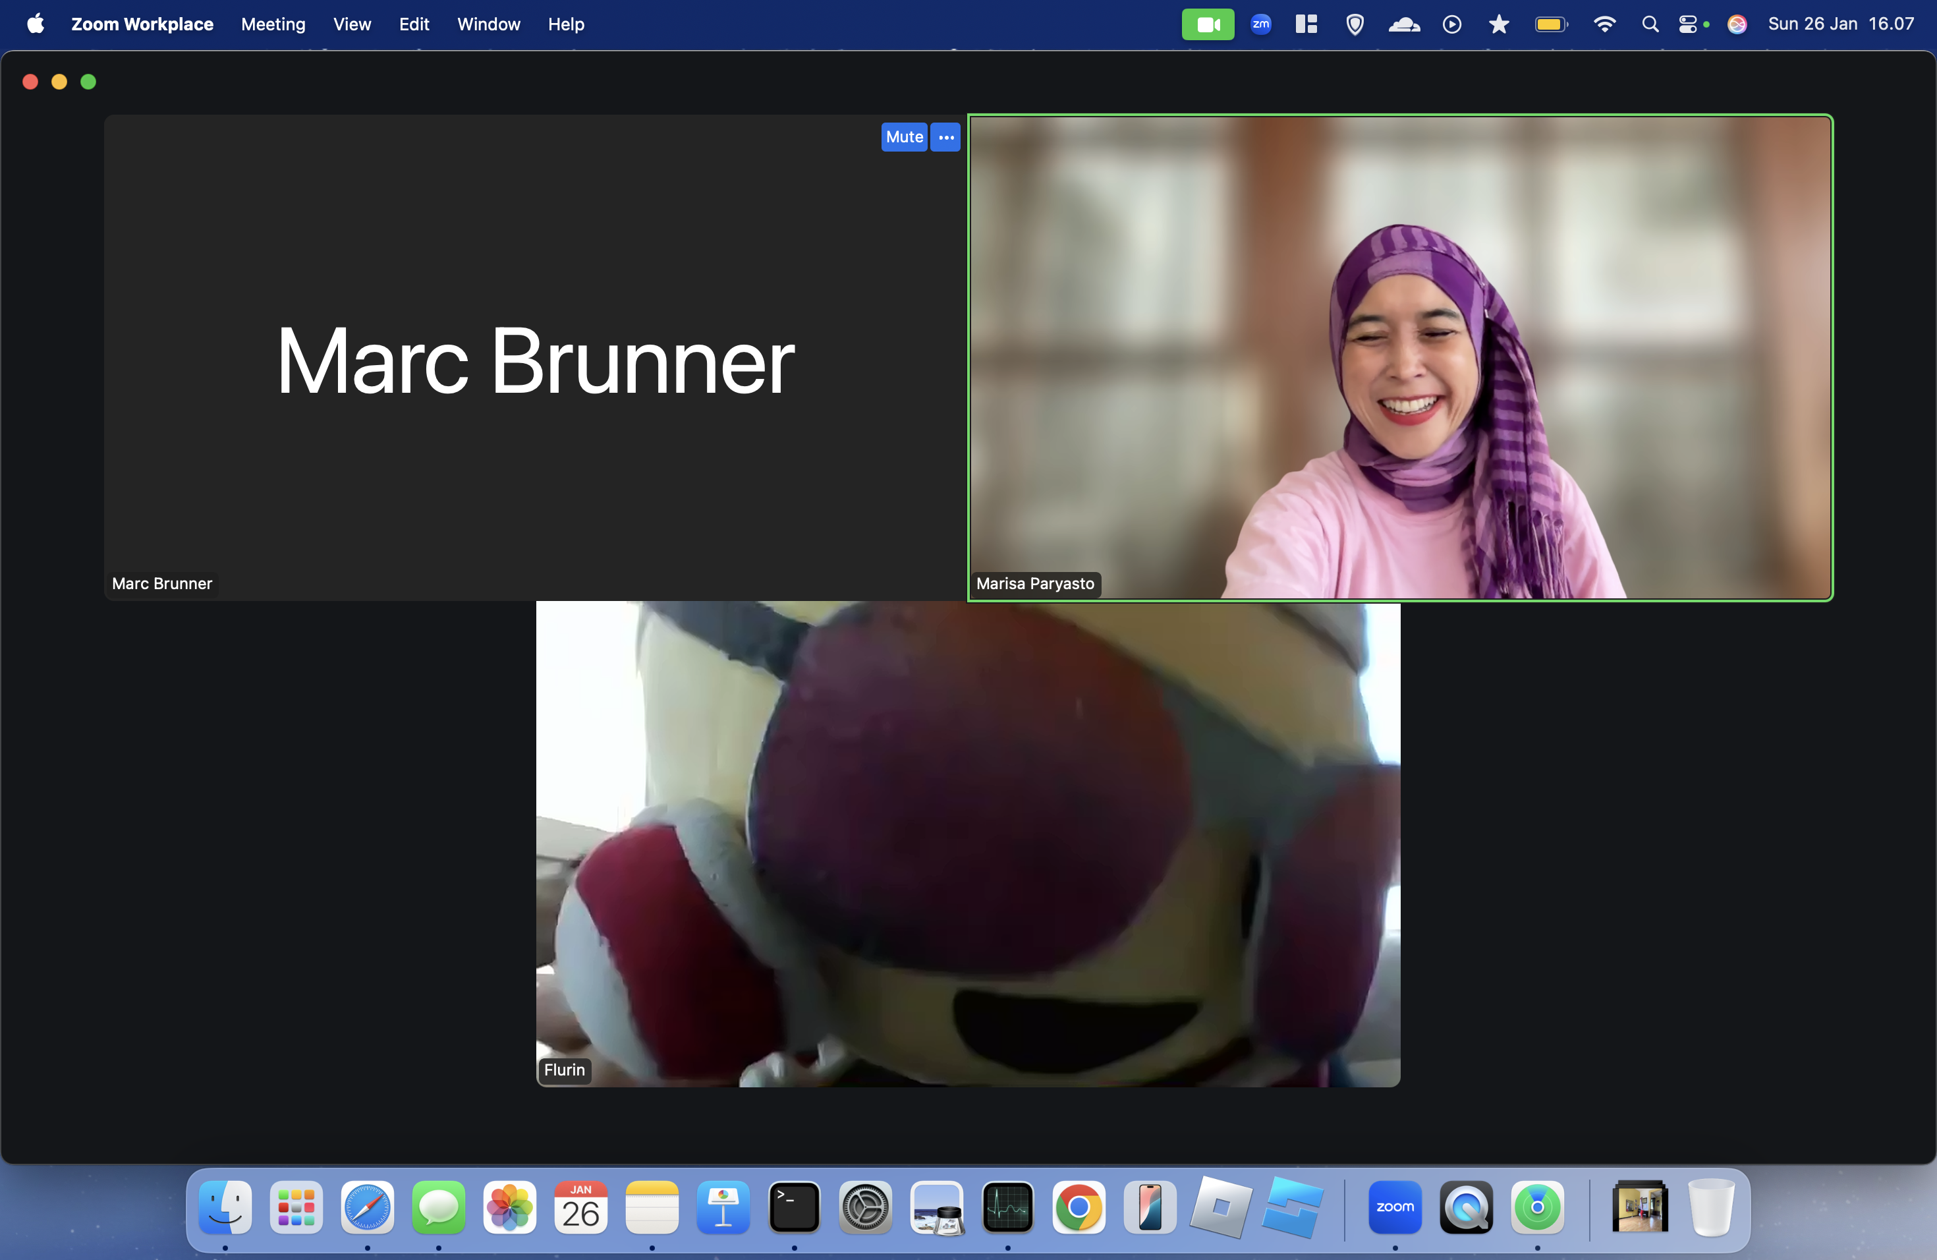Click the circled play icon in menu bar
This screenshot has height=1260, width=1937.
point(1452,24)
